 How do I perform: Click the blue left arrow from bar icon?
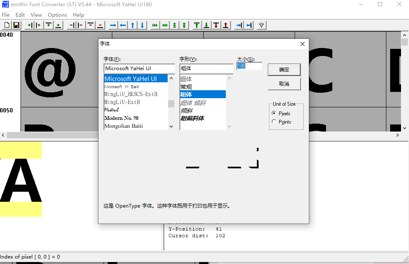point(249,25)
